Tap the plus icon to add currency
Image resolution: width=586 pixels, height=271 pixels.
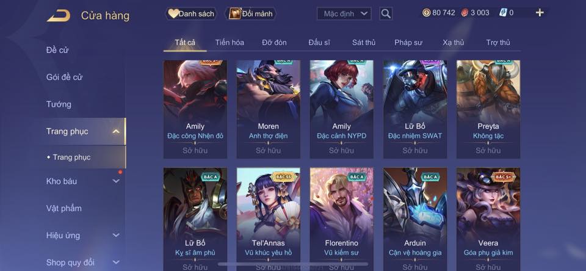540,13
